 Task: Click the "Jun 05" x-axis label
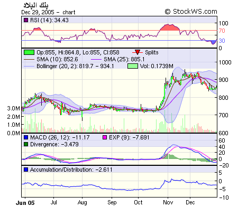(x=25, y=203)
